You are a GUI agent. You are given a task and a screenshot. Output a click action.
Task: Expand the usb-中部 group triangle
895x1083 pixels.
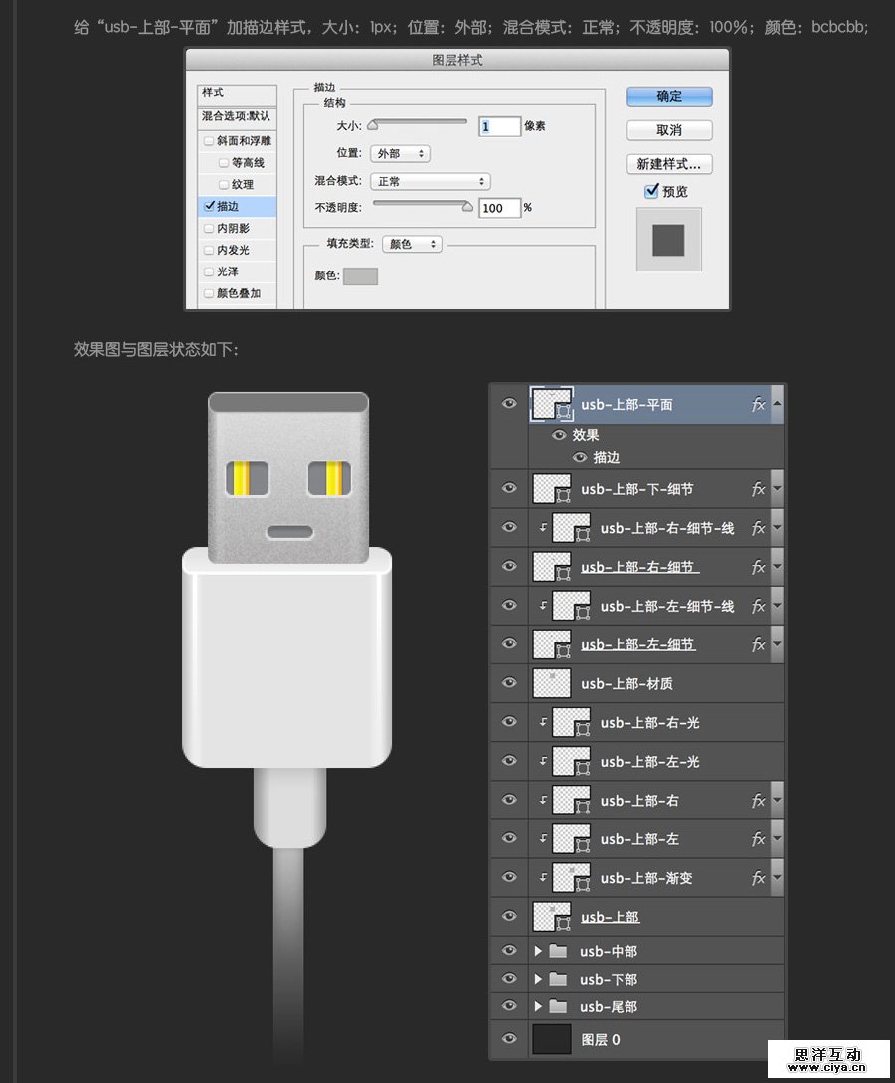pos(540,950)
